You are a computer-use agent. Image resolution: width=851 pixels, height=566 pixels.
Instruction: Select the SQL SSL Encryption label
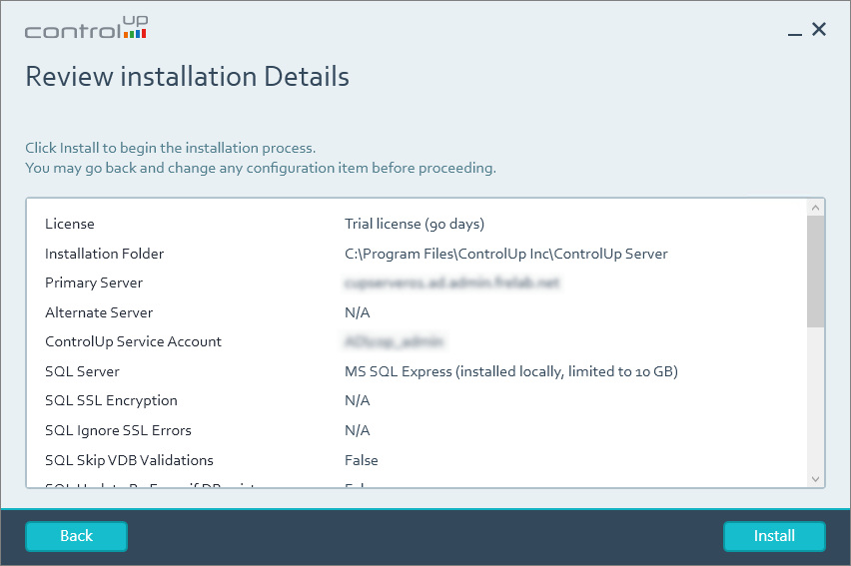pos(111,400)
